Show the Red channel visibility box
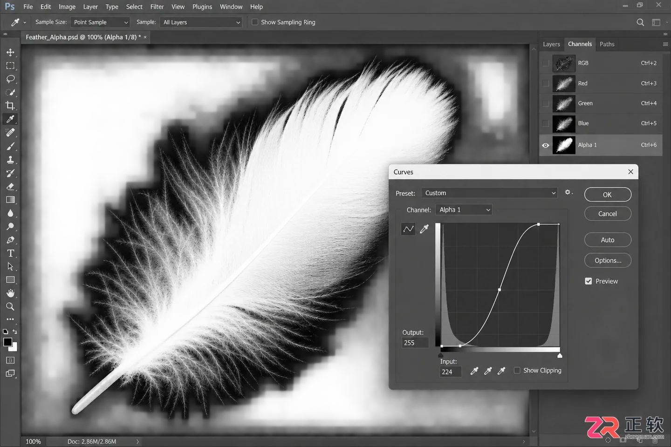Image resolution: width=671 pixels, height=447 pixels. pos(546,83)
